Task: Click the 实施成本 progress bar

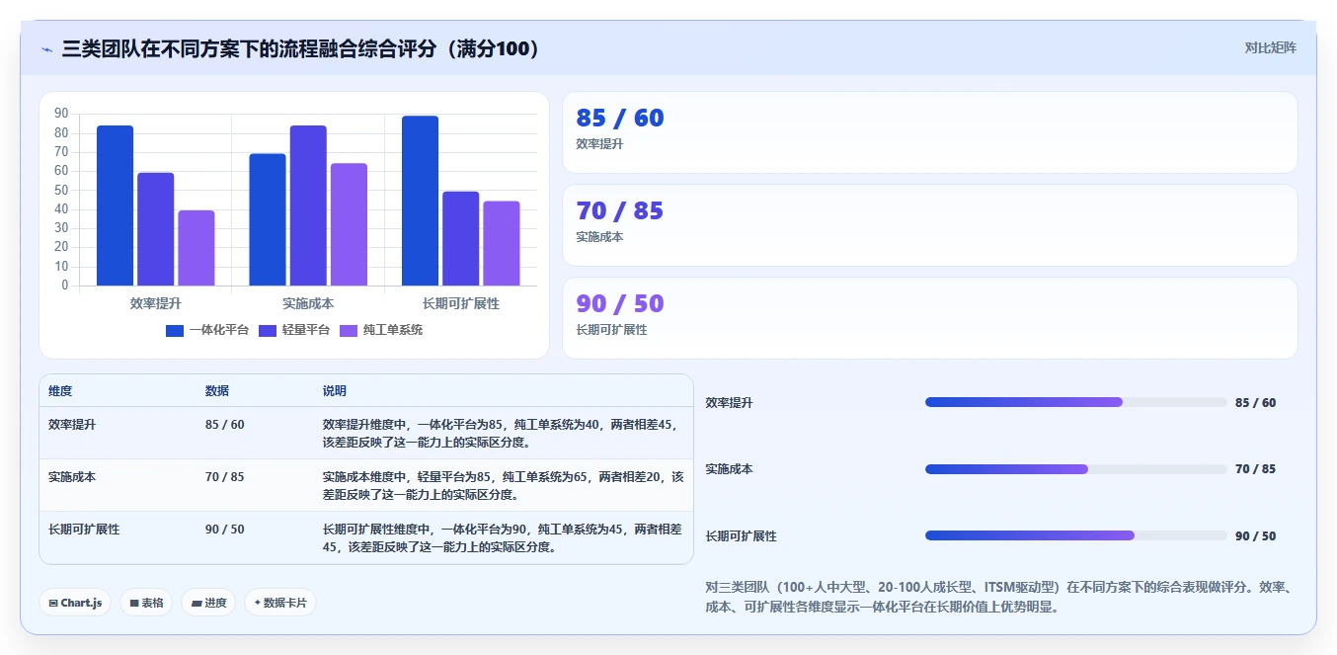Action: click(x=1075, y=469)
